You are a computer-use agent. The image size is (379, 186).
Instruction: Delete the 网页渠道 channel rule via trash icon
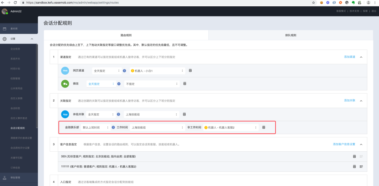click(x=190, y=71)
